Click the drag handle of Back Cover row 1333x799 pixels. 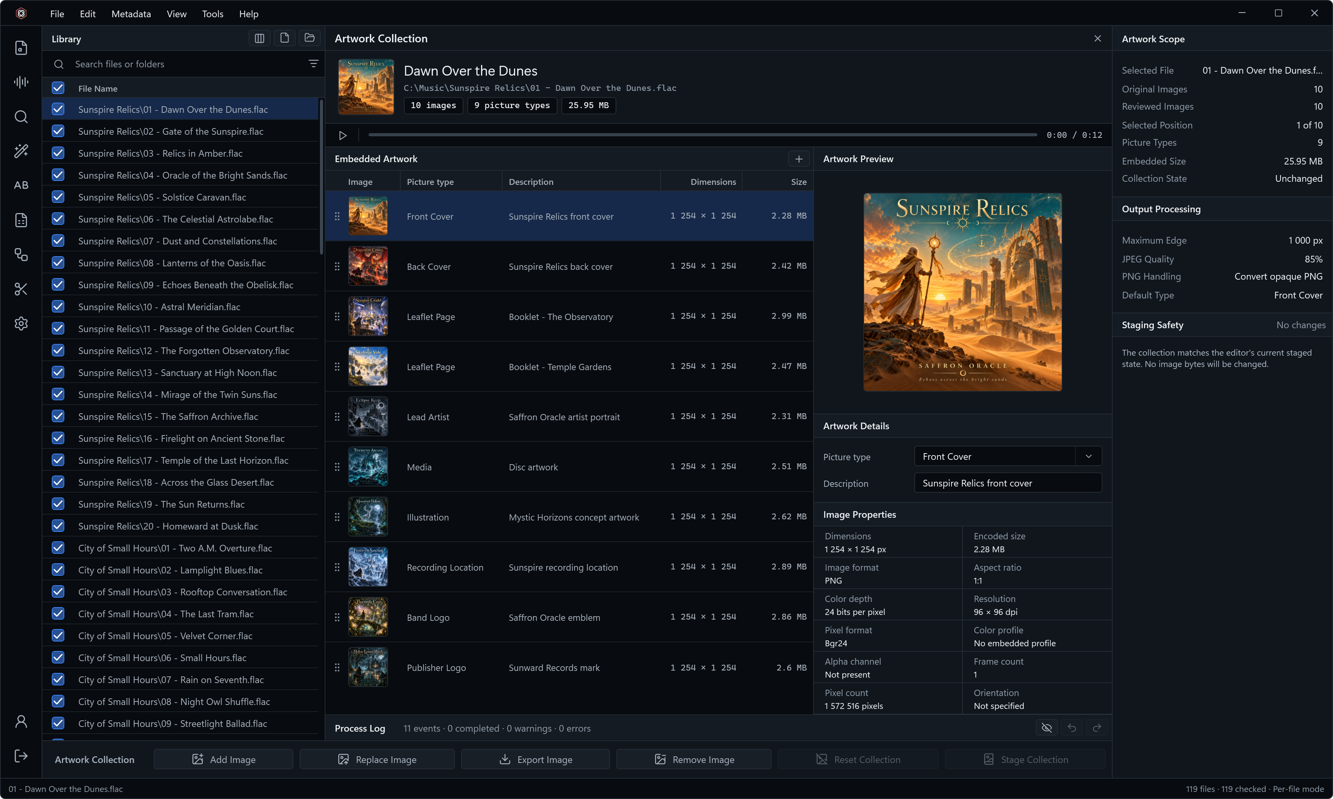(337, 266)
